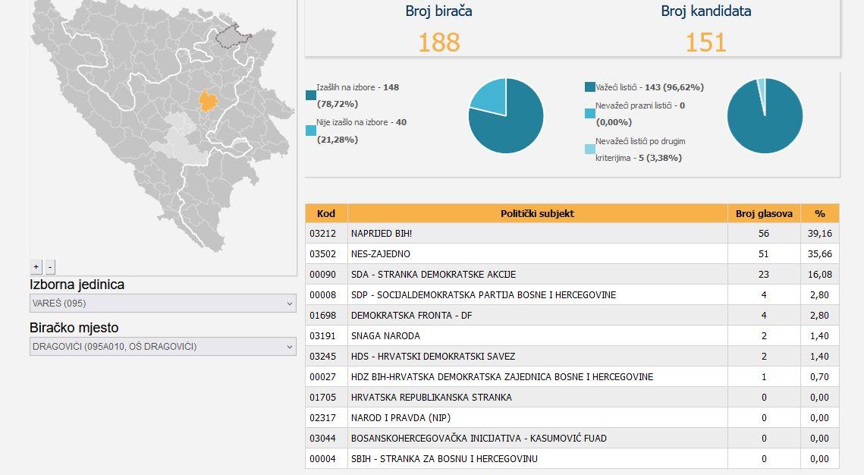
Task: Select SBIH - STRANKA ZA BOSNU I HERCEGOVINU row
Action: 572,459
